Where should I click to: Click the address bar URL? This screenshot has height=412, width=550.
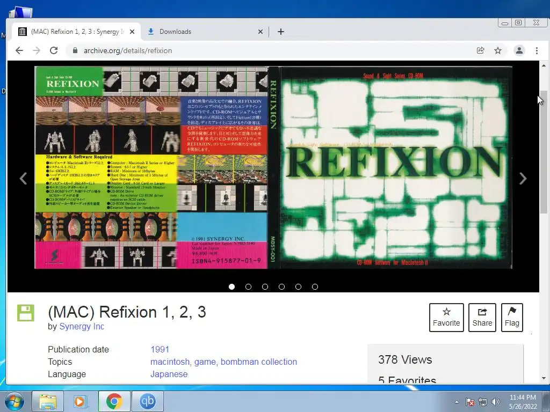pos(128,50)
